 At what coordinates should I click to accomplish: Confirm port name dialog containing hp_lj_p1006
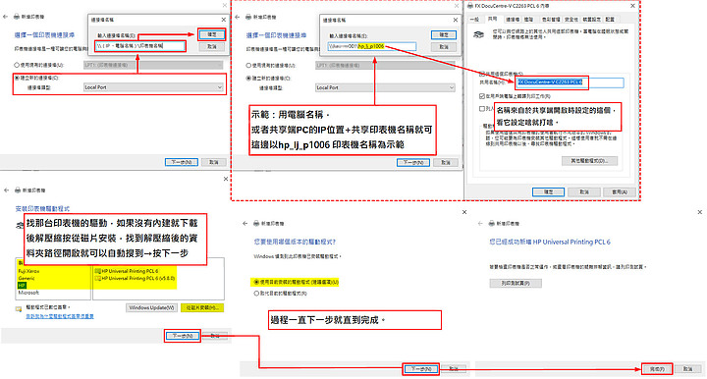coord(444,34)
